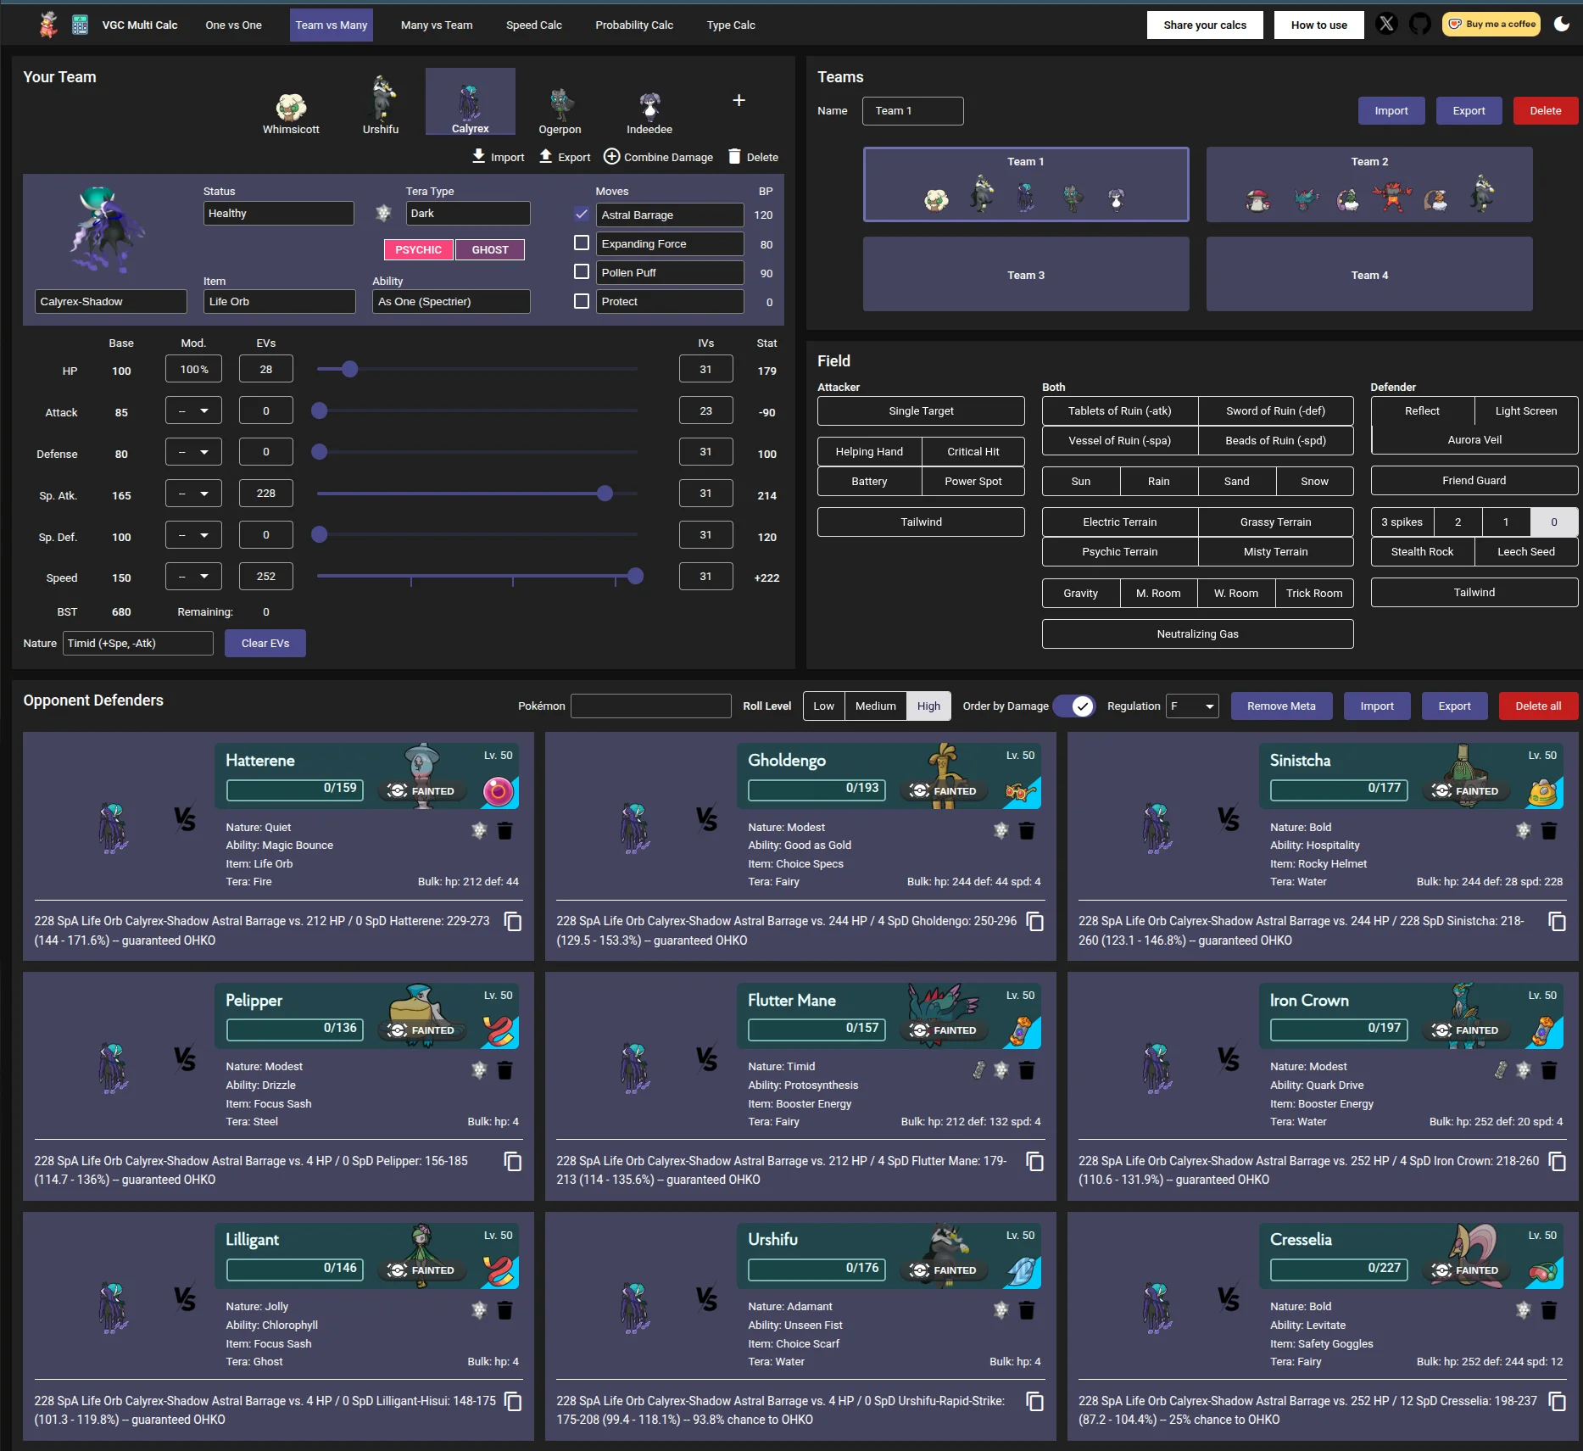Open the Status dropdown showing Healthy

(x=278, y=213)
